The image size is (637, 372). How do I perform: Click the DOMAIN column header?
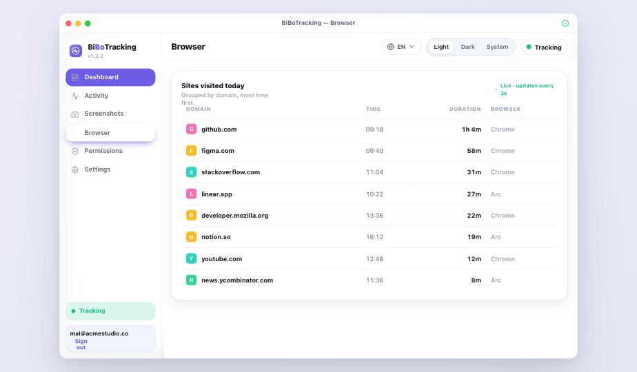click(x=199, y=110)
